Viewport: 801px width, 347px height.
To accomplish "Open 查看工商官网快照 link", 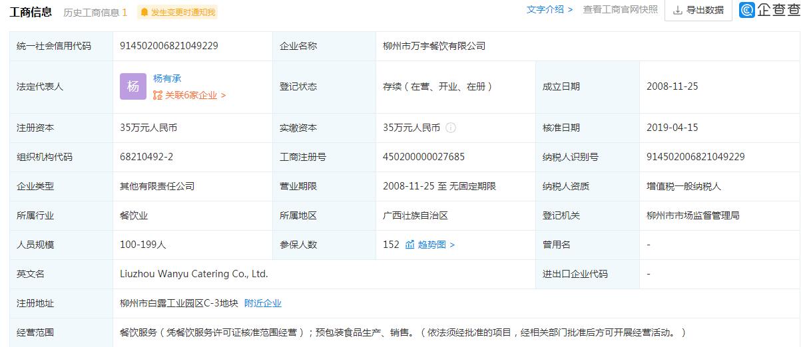I will pos(621,9).
